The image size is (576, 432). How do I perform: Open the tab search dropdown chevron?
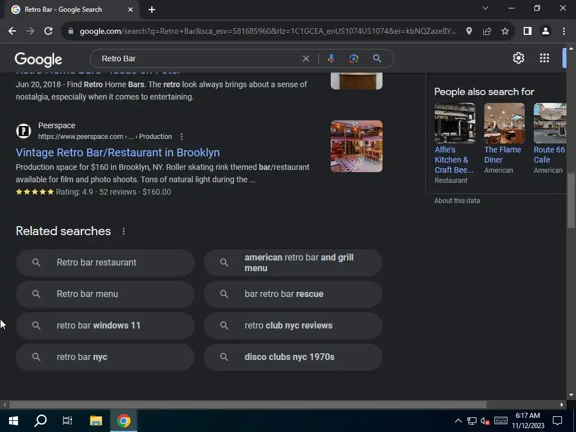[x=485, y=8]
